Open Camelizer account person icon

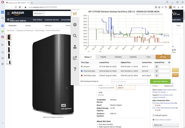coord(75,47)
